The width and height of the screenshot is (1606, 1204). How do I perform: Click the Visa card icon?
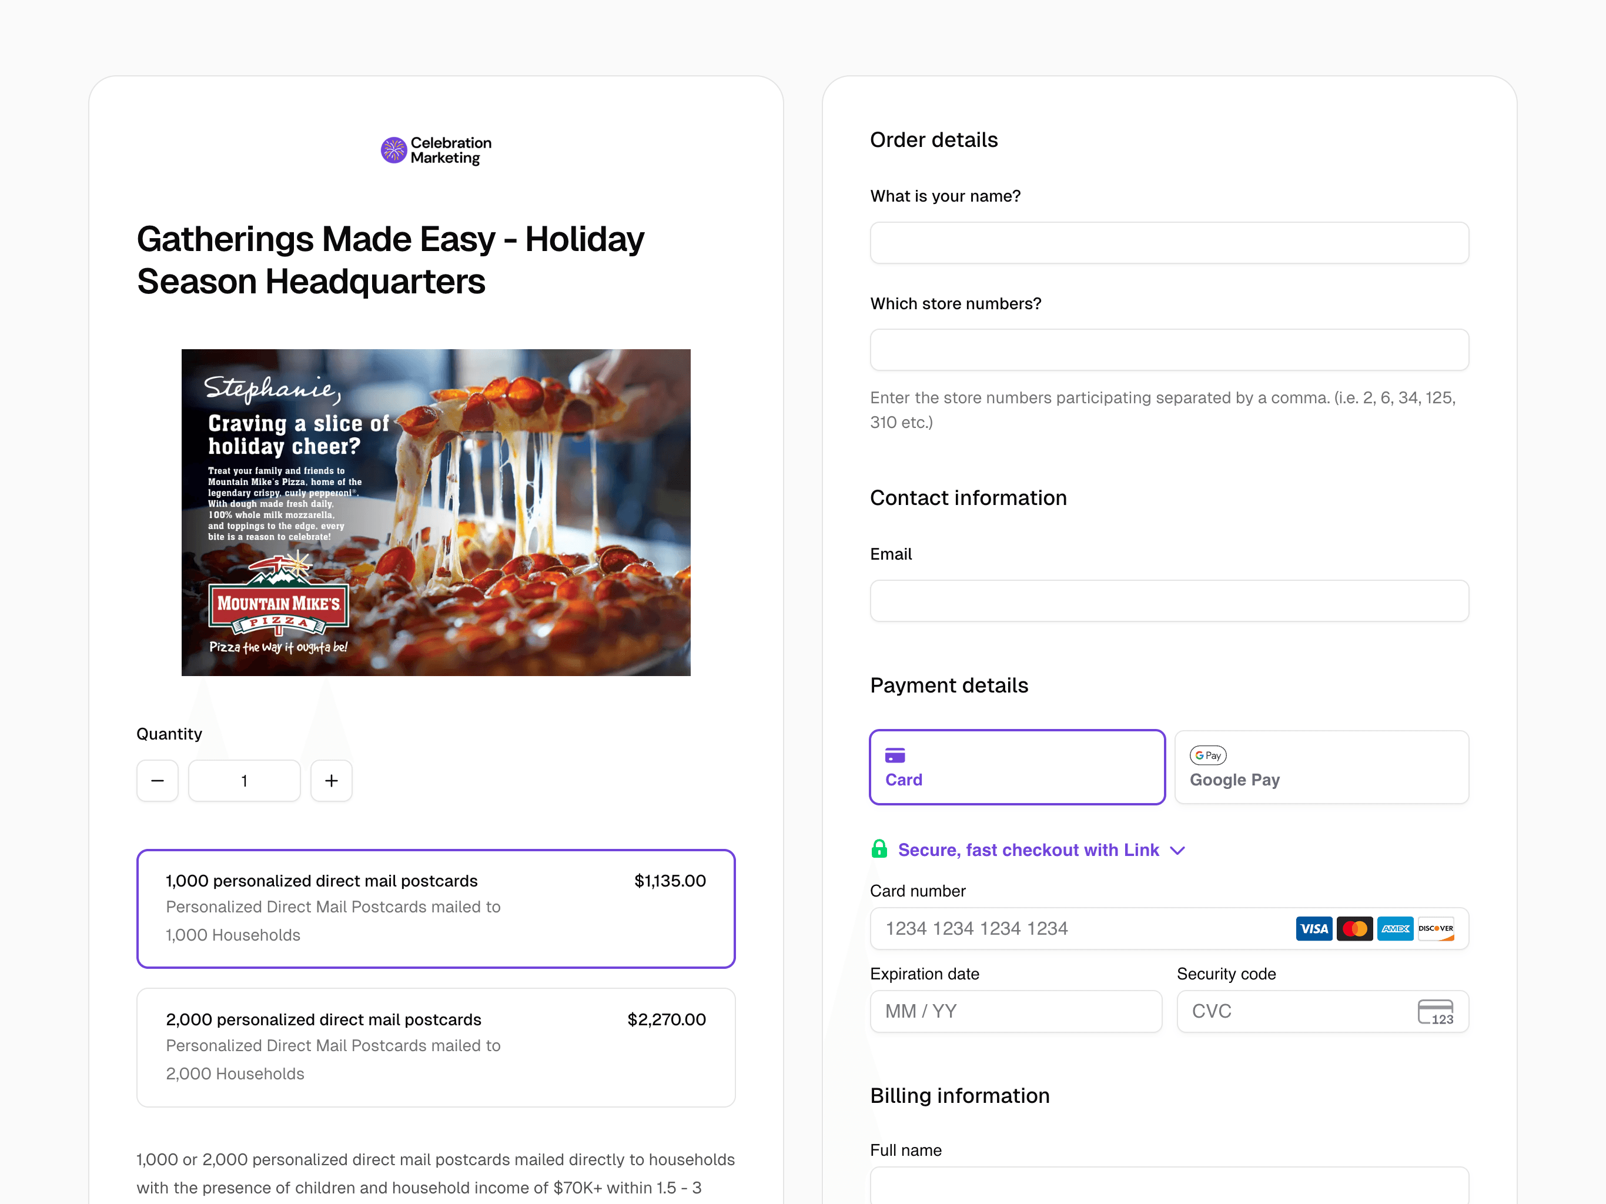coord(1313,928)
